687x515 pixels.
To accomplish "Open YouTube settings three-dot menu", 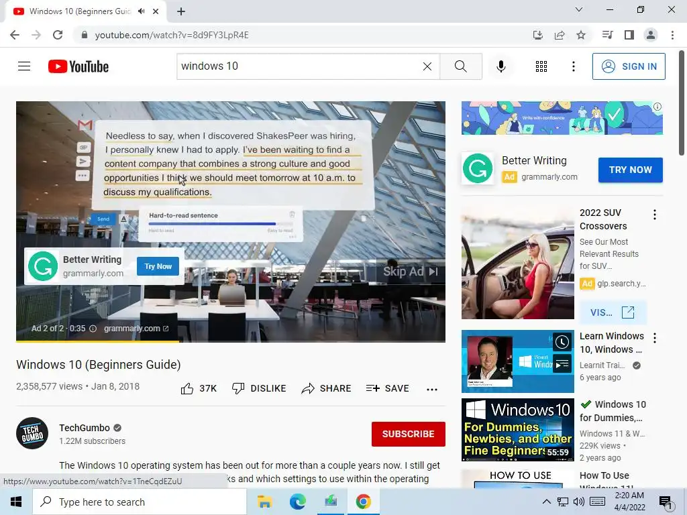I will coord(573,66).
